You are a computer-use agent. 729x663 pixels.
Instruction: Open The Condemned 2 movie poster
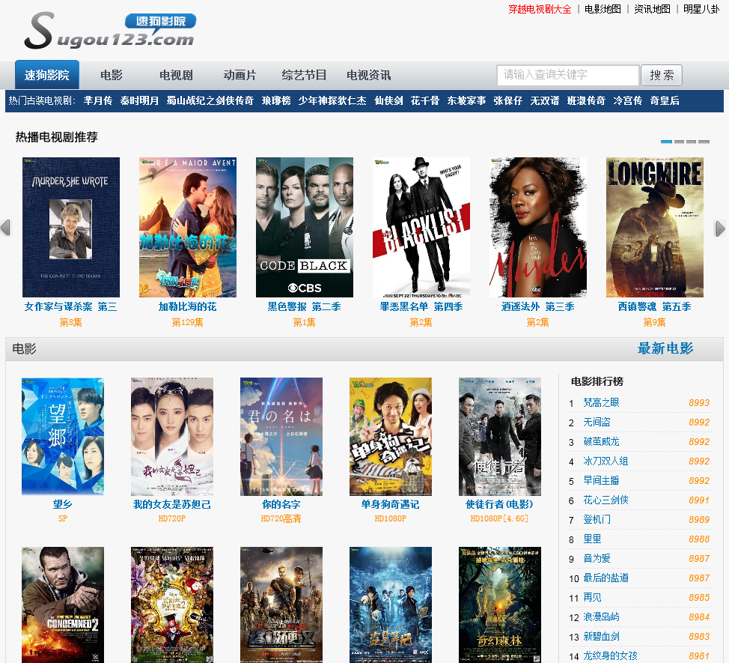(63, 605)
